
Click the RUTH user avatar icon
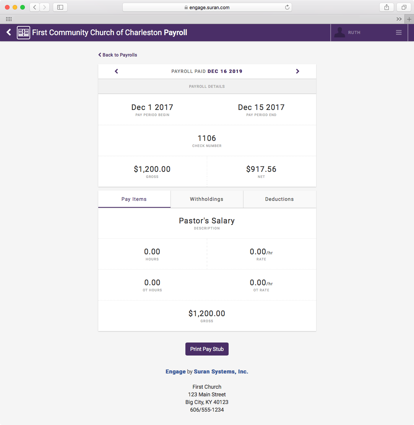339,32
